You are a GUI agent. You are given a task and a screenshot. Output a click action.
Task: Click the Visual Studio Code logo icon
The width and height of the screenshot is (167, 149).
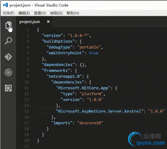(5, 5)
